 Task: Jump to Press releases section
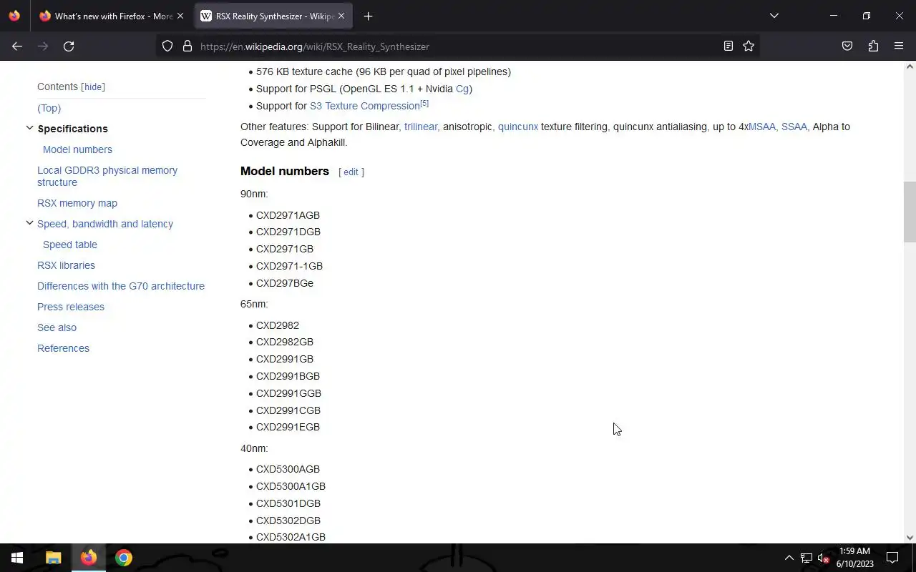click(71, 307)
